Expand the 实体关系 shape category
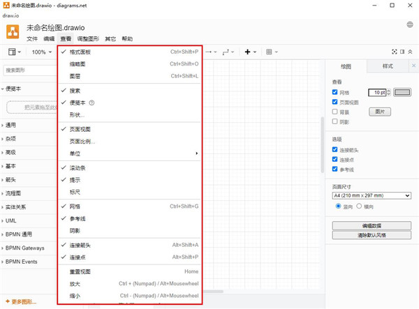419x309 pixels. point(28,207)
